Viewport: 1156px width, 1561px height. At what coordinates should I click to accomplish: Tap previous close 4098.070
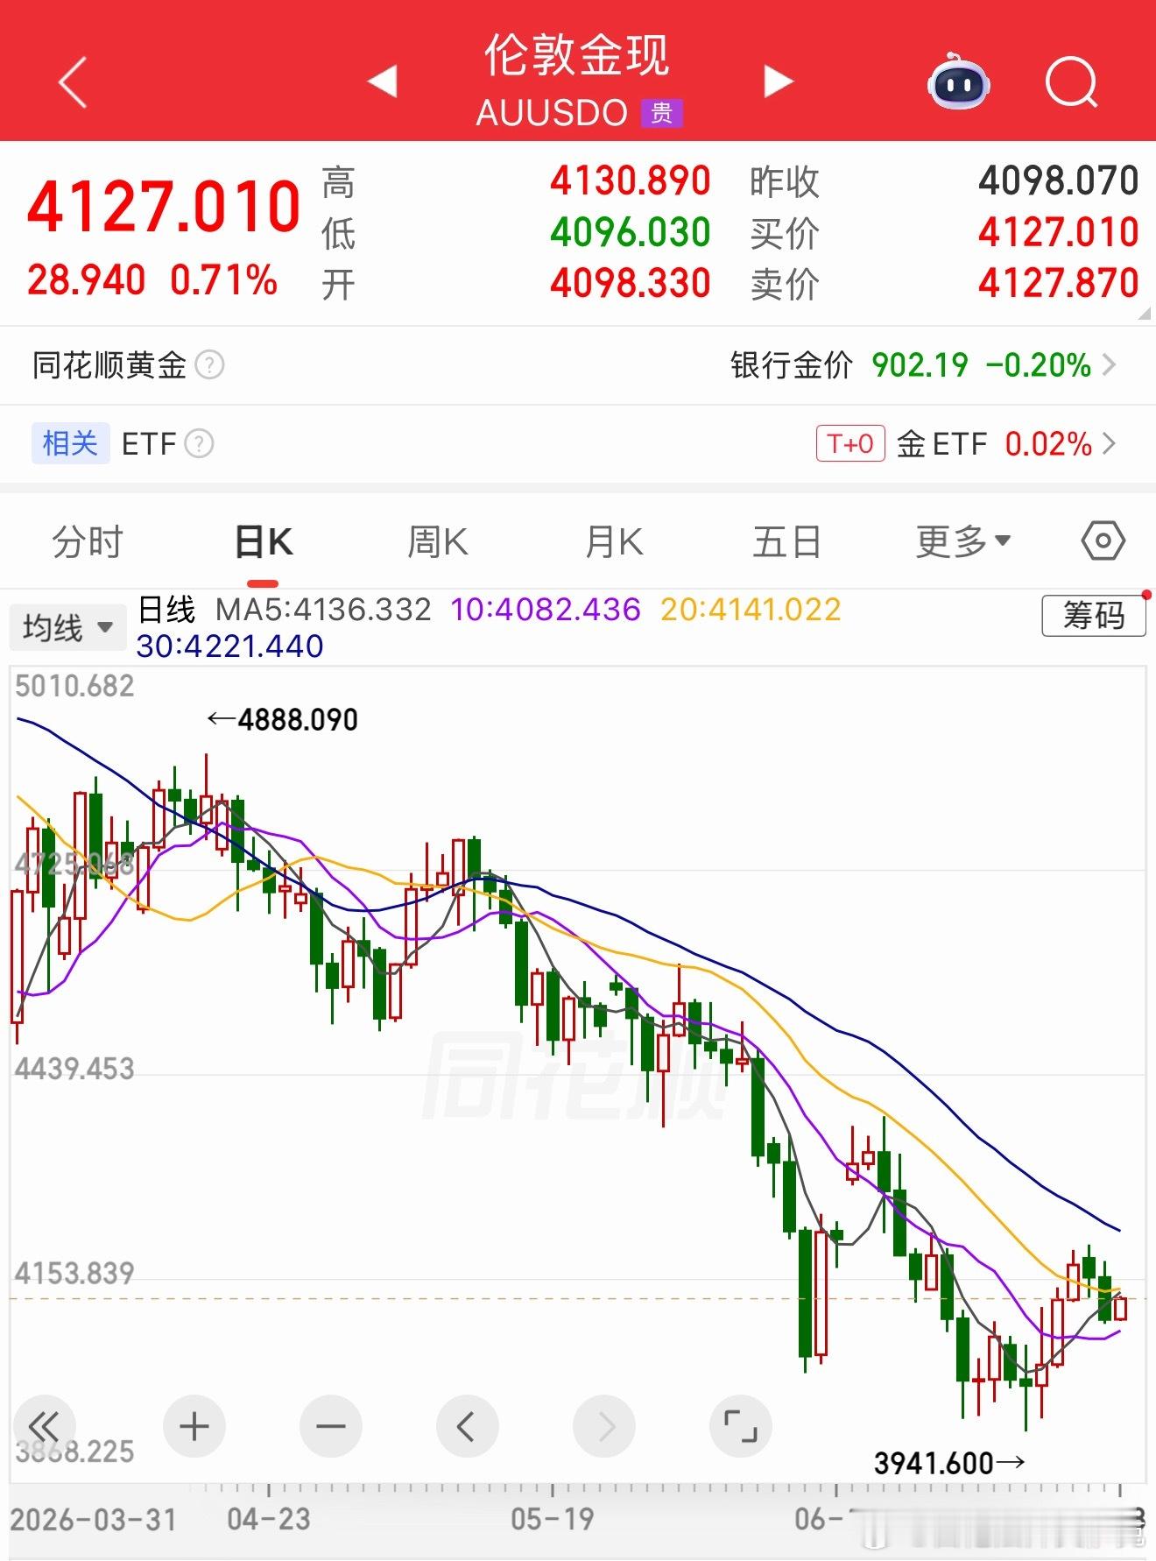click(x=1058, y=181)
